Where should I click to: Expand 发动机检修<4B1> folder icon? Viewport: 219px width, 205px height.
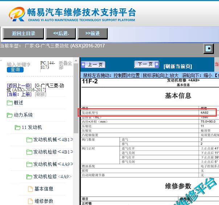point(29,152)
